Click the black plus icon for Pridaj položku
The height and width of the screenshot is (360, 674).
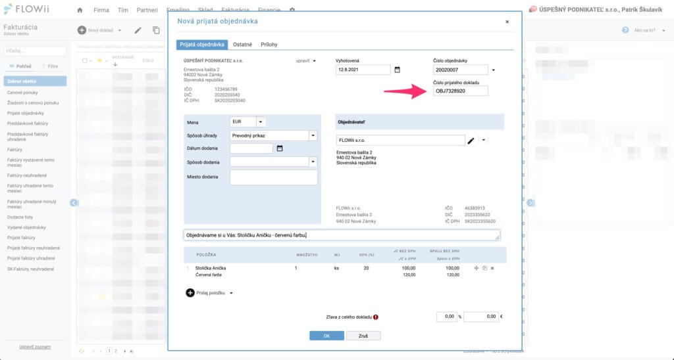pyautogui.click(x=190, y=293)
